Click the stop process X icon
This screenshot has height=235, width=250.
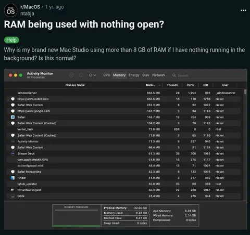[x=71, y=75]
